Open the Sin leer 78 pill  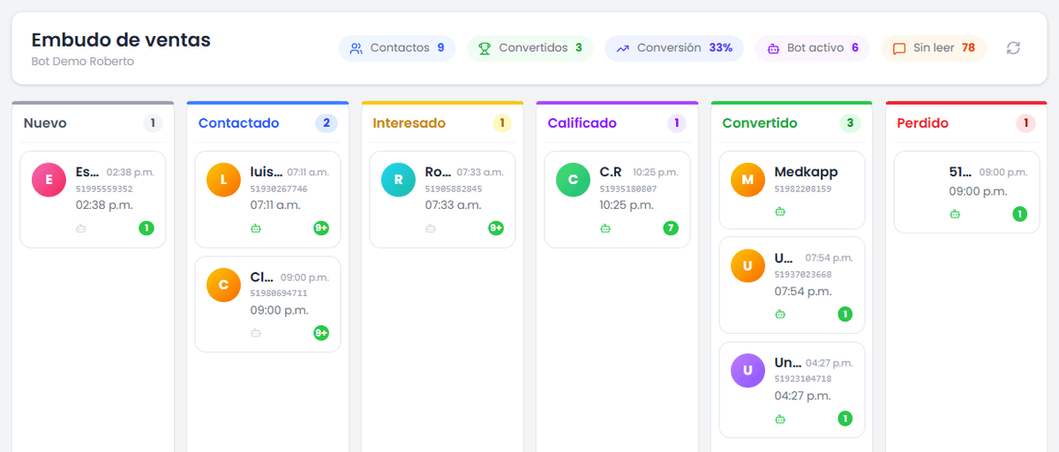point(934,48)
